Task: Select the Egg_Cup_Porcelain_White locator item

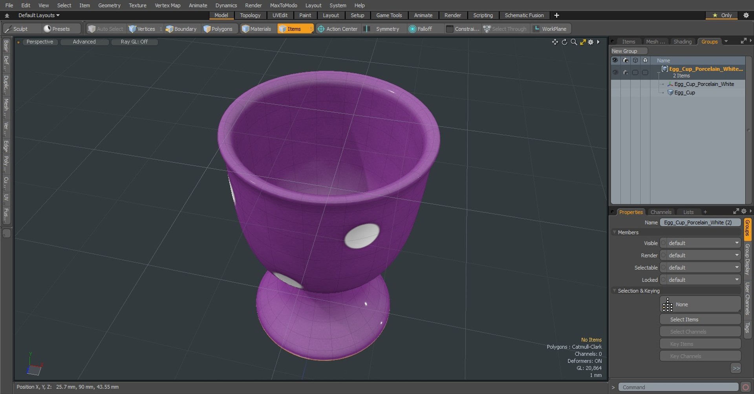Action: point(704,84)
